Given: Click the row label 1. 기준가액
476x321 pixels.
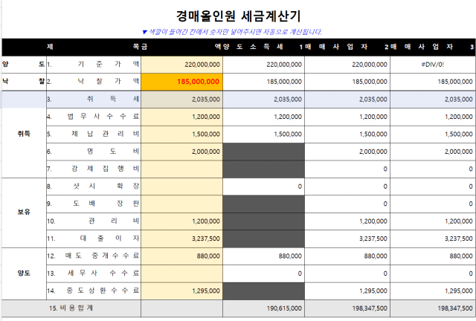Looking at the screenshot, I should coord(94,65).
